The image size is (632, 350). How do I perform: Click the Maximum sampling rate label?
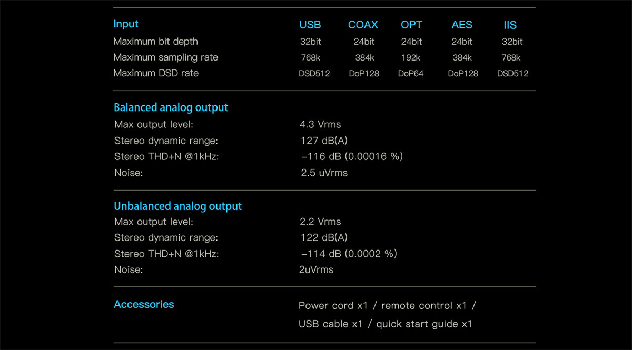pos(166,57)
